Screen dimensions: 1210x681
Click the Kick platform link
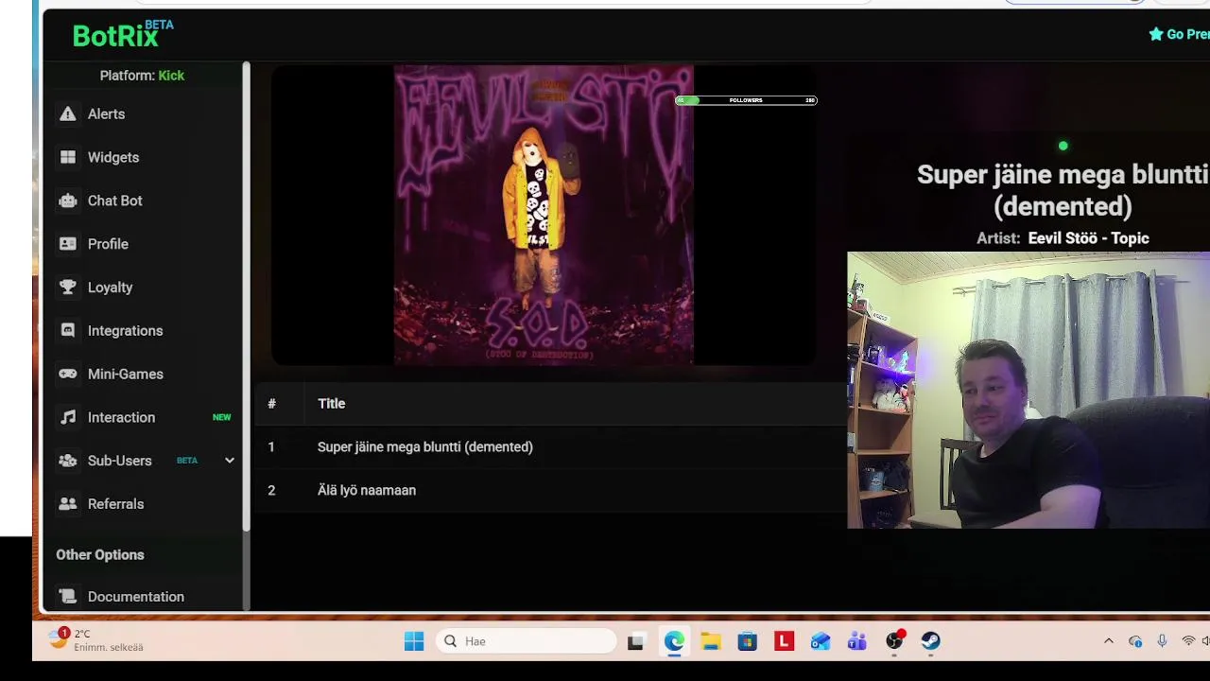[171, 76]
